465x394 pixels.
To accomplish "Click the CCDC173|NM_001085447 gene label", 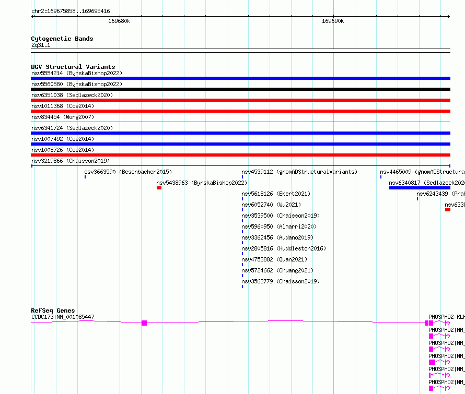I will tap(63, 317).
